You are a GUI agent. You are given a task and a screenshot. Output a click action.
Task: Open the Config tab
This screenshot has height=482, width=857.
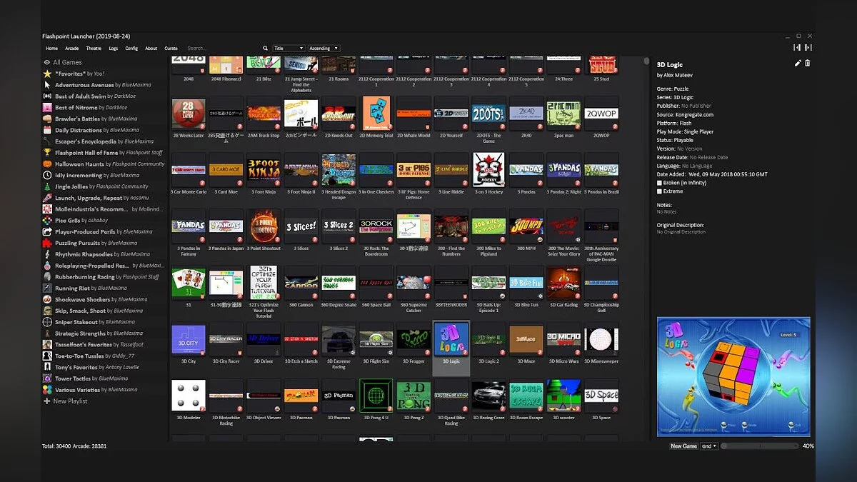click(131, 49)
